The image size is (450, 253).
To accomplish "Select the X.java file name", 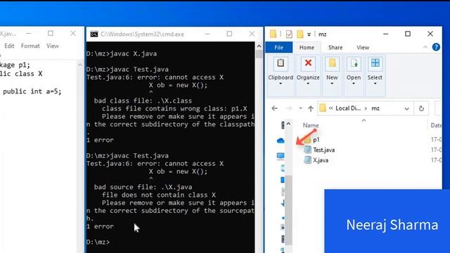I will click(x=321, y=160).
